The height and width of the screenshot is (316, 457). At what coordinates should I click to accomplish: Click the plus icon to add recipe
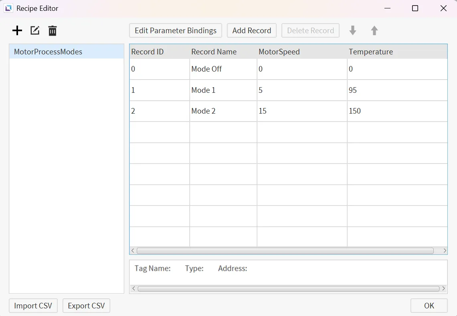[17, 30]
